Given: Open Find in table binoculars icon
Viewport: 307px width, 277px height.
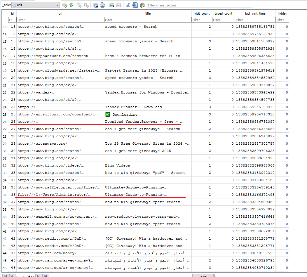Looking at the screenshot, I should pos(135,5).
